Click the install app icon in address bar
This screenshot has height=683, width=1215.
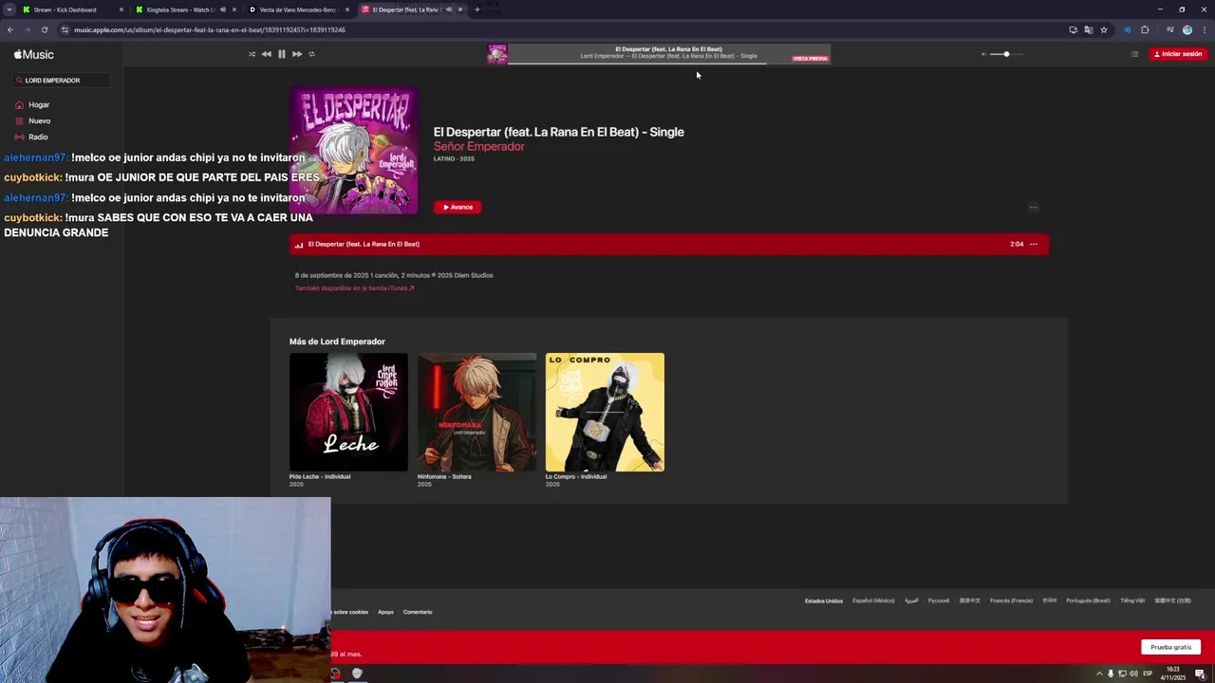[x=1074, y=29]
